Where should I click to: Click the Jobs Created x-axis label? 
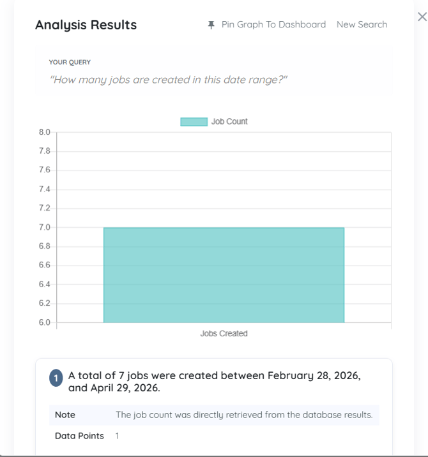click(x=224, y=334)
